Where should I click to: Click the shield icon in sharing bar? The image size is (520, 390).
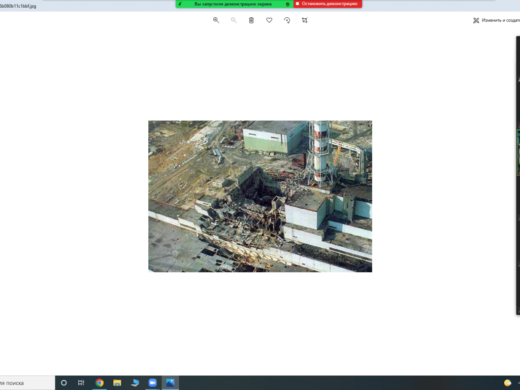click(287, 4)
